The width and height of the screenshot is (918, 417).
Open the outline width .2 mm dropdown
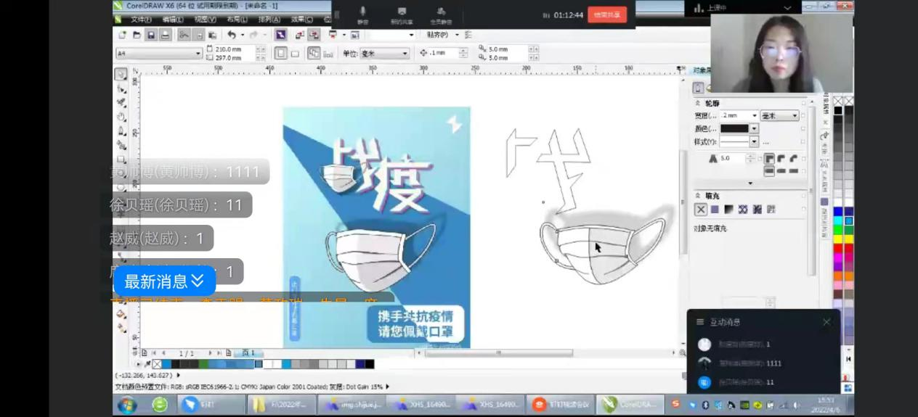tap(755, 116)
